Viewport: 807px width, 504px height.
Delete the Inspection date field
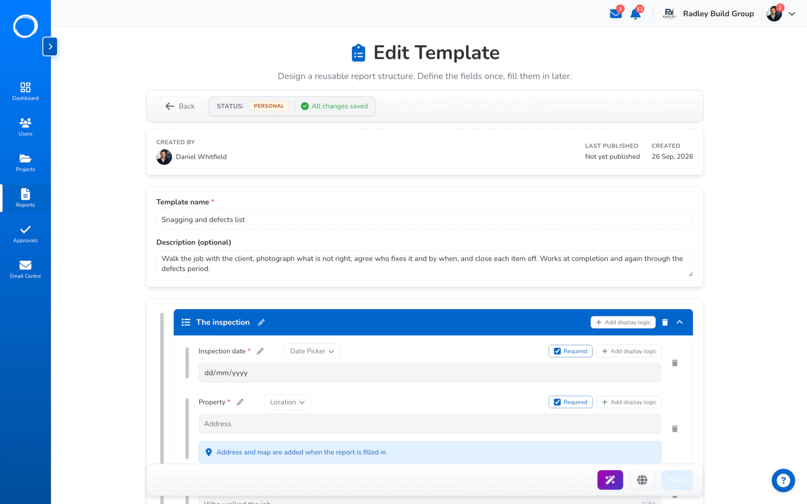pyautogui.click(x=675, y=363)
